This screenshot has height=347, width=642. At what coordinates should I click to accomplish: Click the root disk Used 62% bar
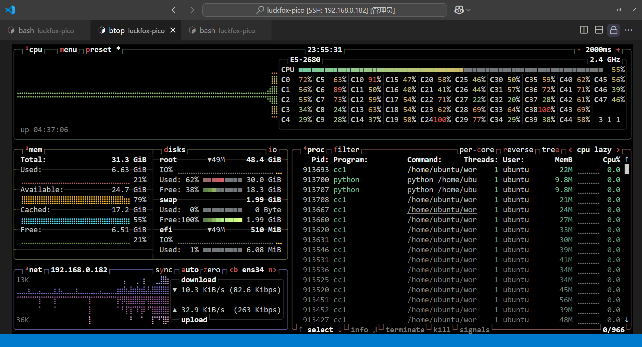(x=222, y=180)
